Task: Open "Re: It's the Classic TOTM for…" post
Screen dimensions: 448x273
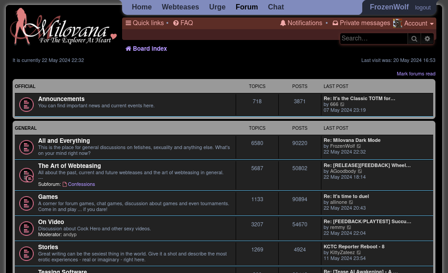Action: [x=360, y=99]
